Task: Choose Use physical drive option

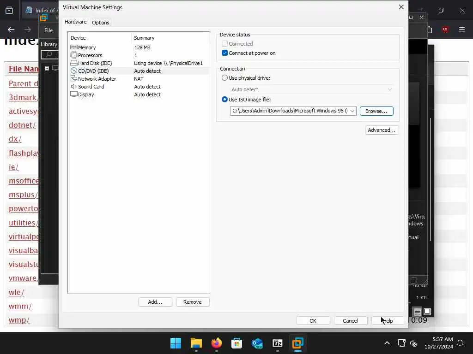Action: (x=224, y=77)
